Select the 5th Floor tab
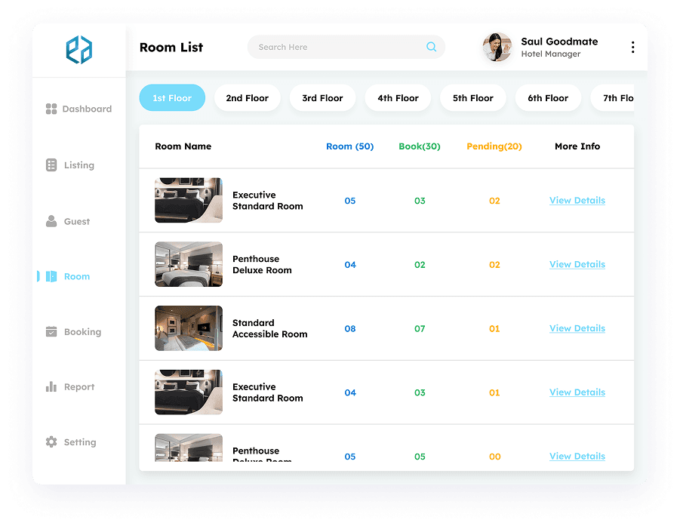The width and height of the screenshot is (680, 526). [472, 97]
